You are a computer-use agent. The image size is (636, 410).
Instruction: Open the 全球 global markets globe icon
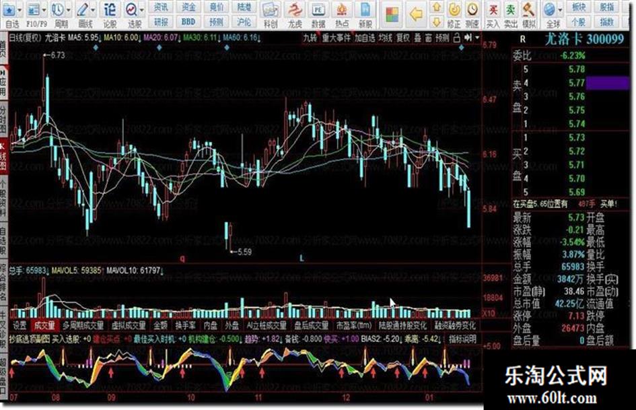pos(550,9)
